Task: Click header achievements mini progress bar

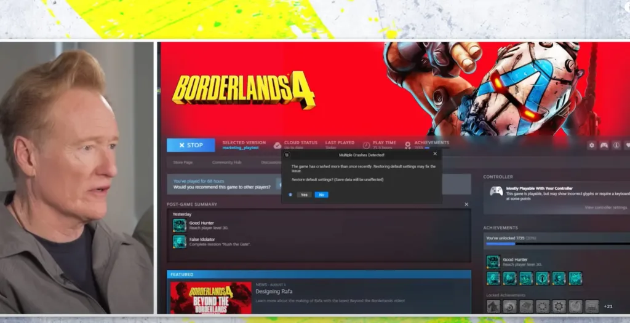Action: point(437,147)
